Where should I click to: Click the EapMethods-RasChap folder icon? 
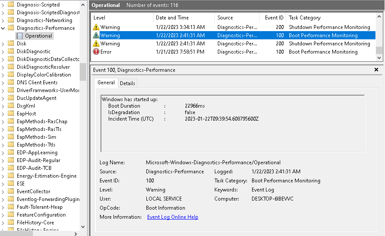[x=11, y=121]
